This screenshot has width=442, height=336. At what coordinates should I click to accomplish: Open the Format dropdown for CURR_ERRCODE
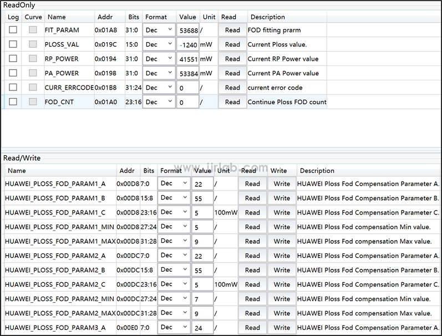[x=159, y=88]
